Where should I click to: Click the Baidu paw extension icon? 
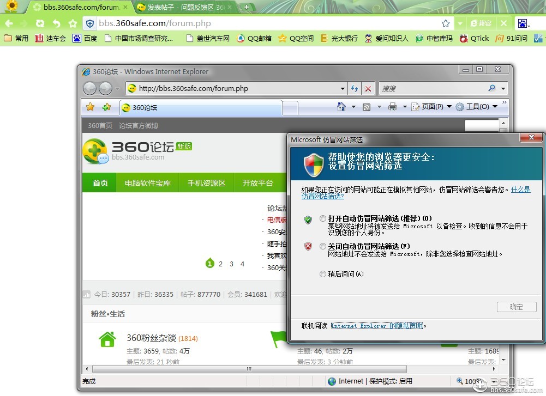tap(523, 23)
